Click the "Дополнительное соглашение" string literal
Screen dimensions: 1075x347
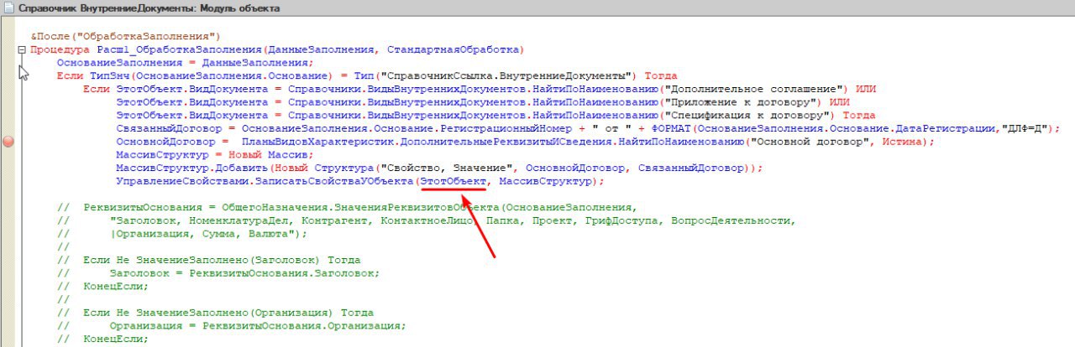[752, 89]
